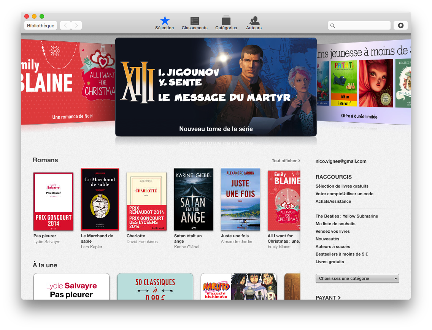Open the 50 Classiques à 0,99 € tile
432x330 pixels.
[155, 286]
